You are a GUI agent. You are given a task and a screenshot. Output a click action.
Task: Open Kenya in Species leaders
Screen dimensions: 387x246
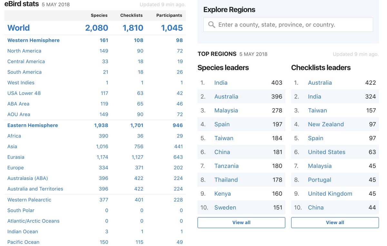[x=223, y=194]
